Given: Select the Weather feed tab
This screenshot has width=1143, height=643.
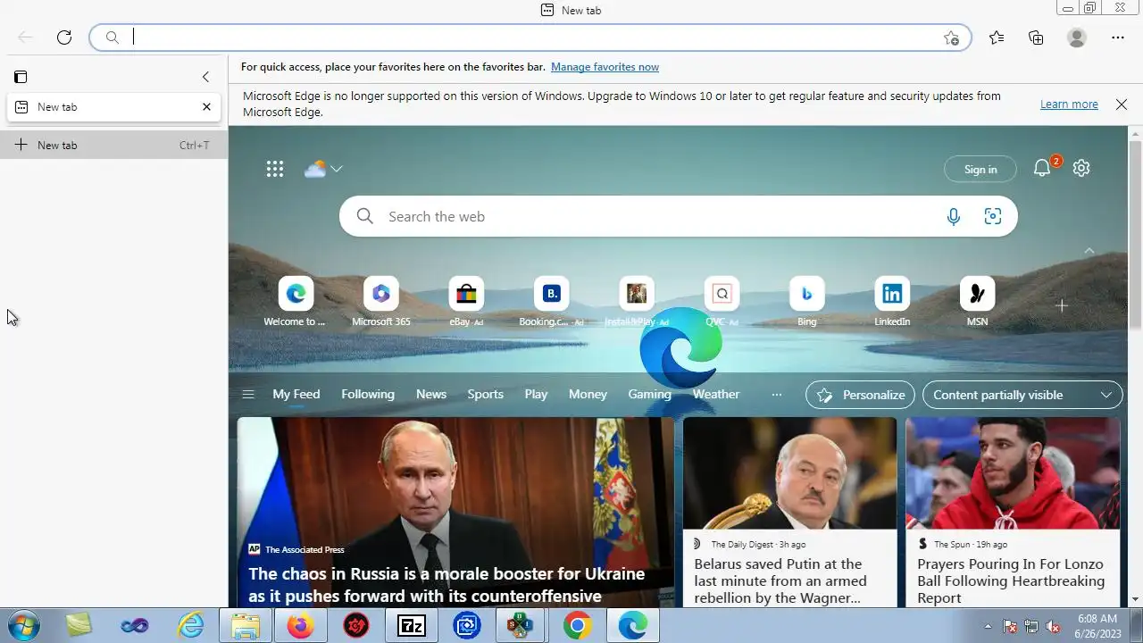Looking at the screenshot, I should pyautogui.click(x=716, y=394).
